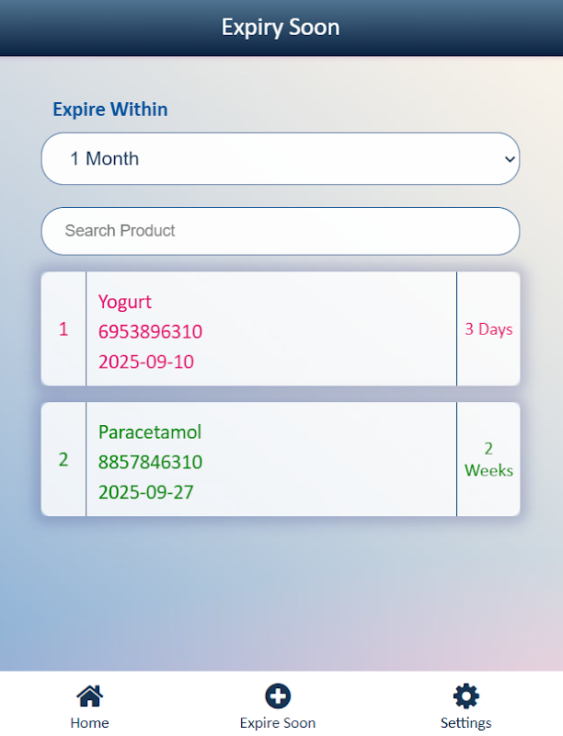Select the Expire Soon tab label
563x736 pixels.
pyautogui.click(x=278, y=723)
